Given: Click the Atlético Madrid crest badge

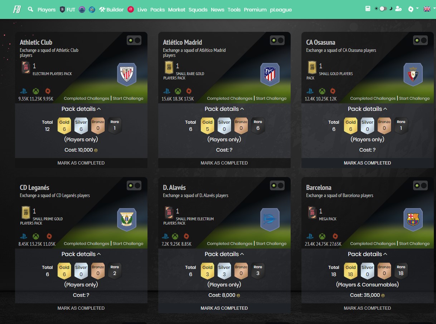Looking at the screenshot, I should [270, 74].
